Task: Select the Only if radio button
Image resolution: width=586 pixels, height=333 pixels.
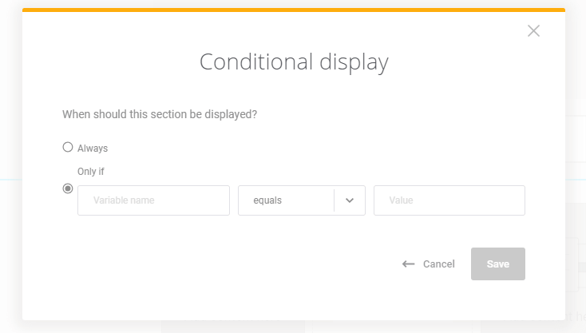Action: point(68,188)
